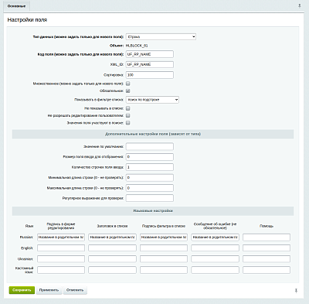This screenshot has width=309, height=304.
Task: Click Кастомный язык edit form label input
Action: click(61, 270)
